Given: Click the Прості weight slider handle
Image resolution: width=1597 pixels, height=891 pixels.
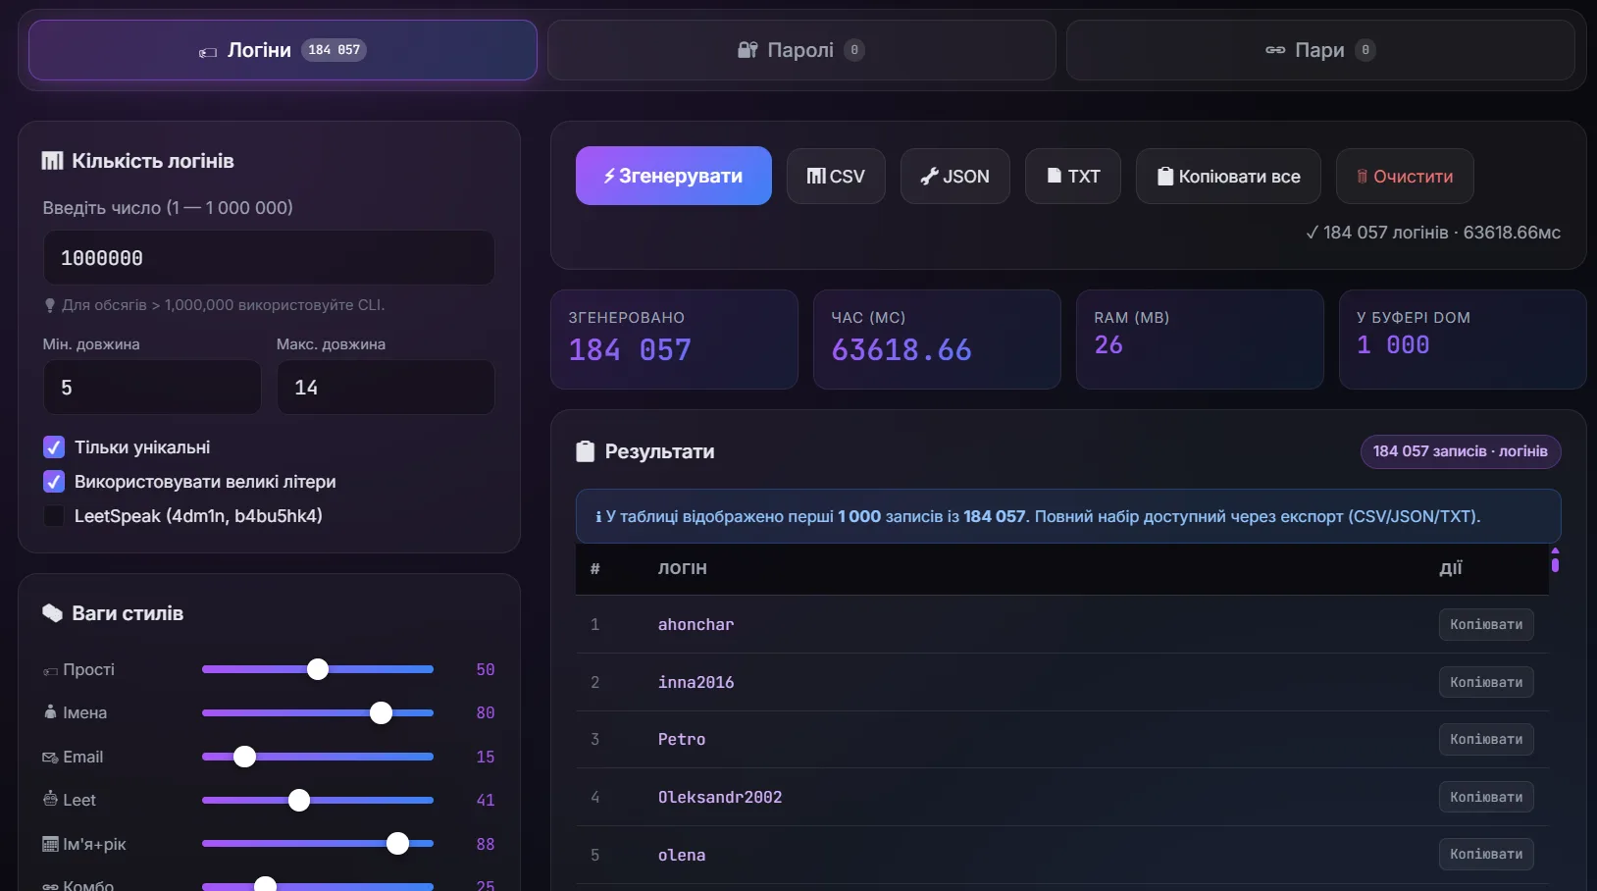Looking at the screenshot, I should tap(318, 669).
